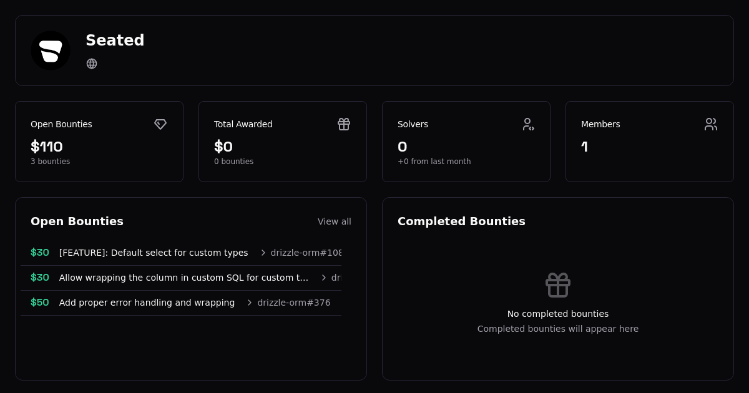Open the Default select for custom types bounty
This screenshot has width=749, height=393.
(x=154, y=253)
